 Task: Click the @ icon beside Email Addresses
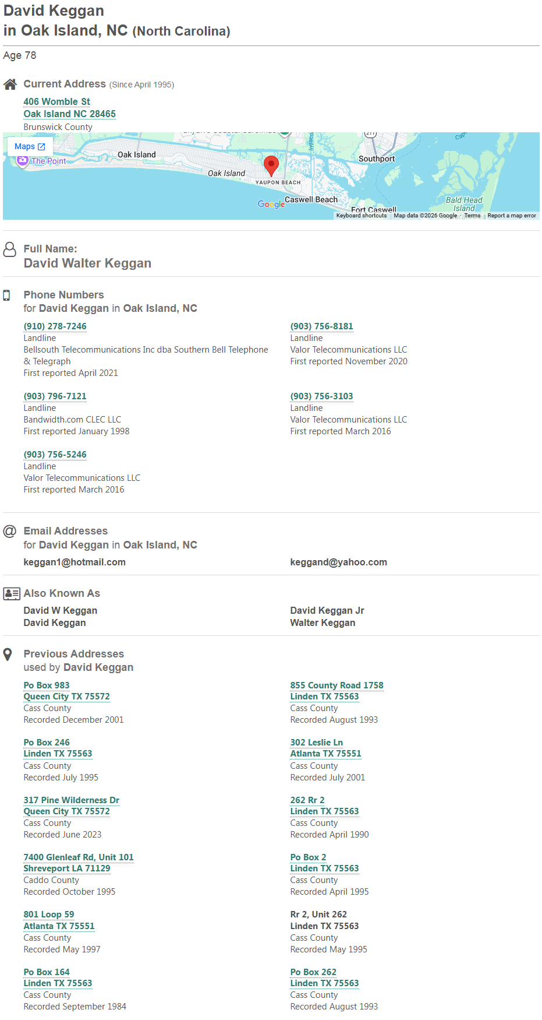point(10,531)
